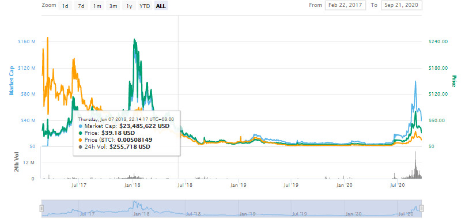Screen dimensions: 461x219
Task: Click the blue Market Cap tooltip dot
Action: click(81, 126)
